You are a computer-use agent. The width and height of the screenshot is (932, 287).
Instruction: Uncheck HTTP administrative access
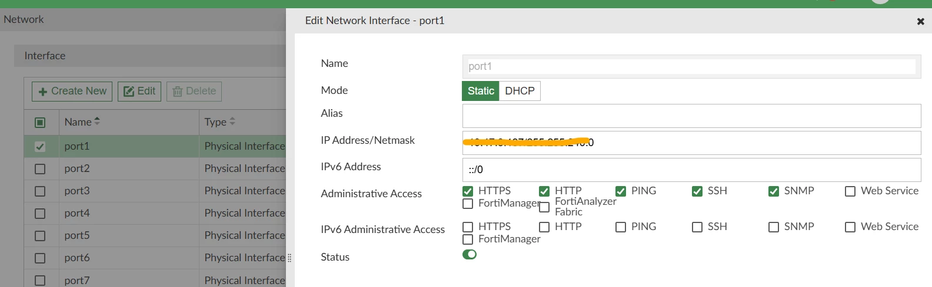point(544,191)
